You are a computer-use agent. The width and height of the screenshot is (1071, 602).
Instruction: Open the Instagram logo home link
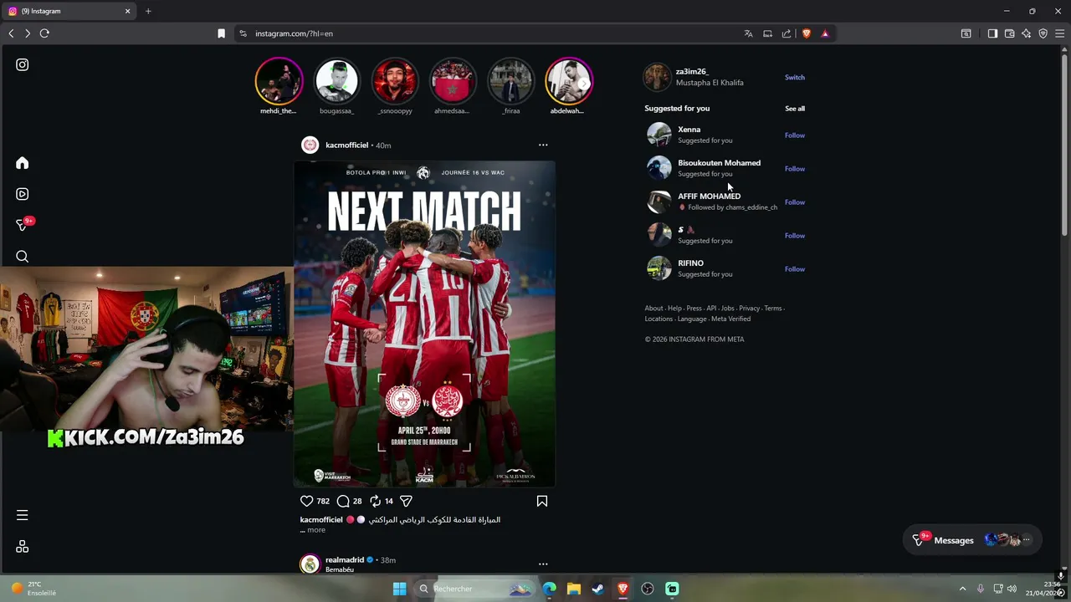click(x=23, y=64)
